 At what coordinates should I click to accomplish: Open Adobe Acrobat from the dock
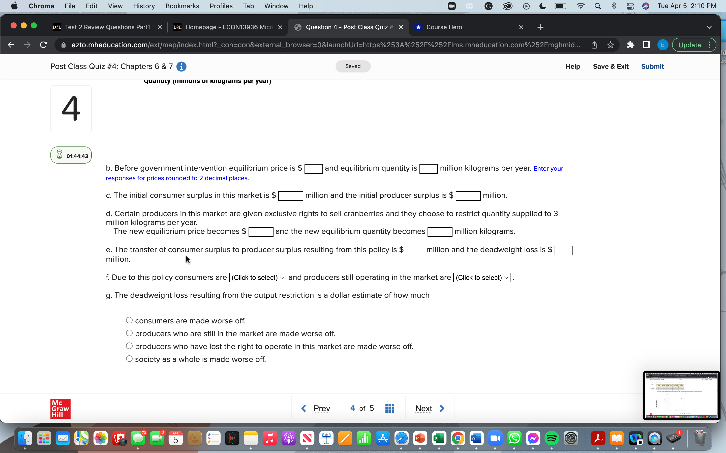[598, 438]
